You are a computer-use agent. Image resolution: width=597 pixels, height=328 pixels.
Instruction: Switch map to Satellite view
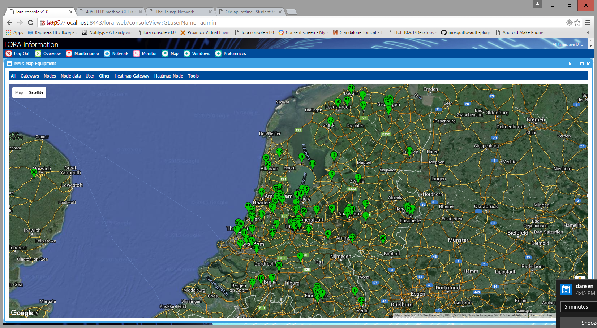pyautogui.click(x=36, y=92)
